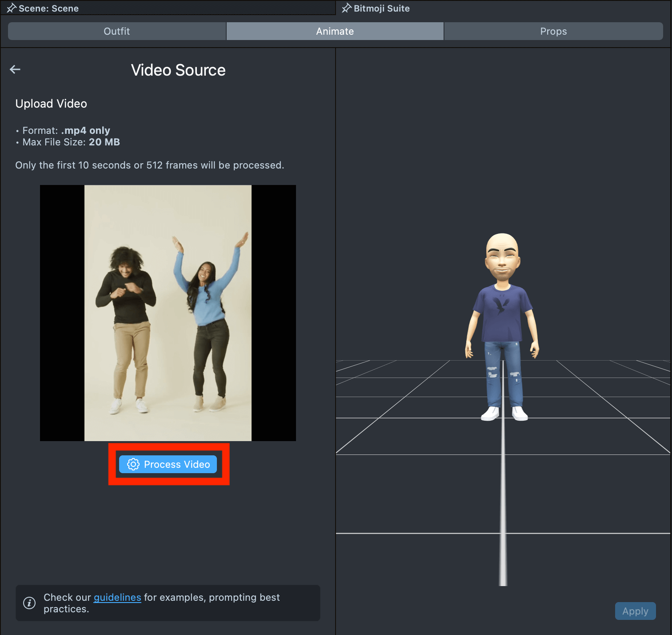Click the info icon in the guidelines note

pos(29,603)
